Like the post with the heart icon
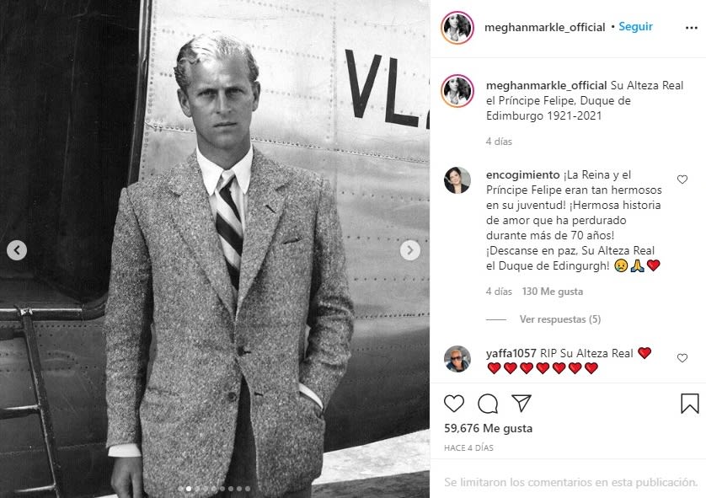Viewport: 706px width, 498px height. [454, 403]
